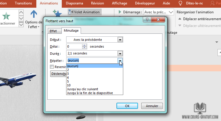Click inside the Délai seconds input field
Screen dimensions: 221x121
tap(74, 46)
